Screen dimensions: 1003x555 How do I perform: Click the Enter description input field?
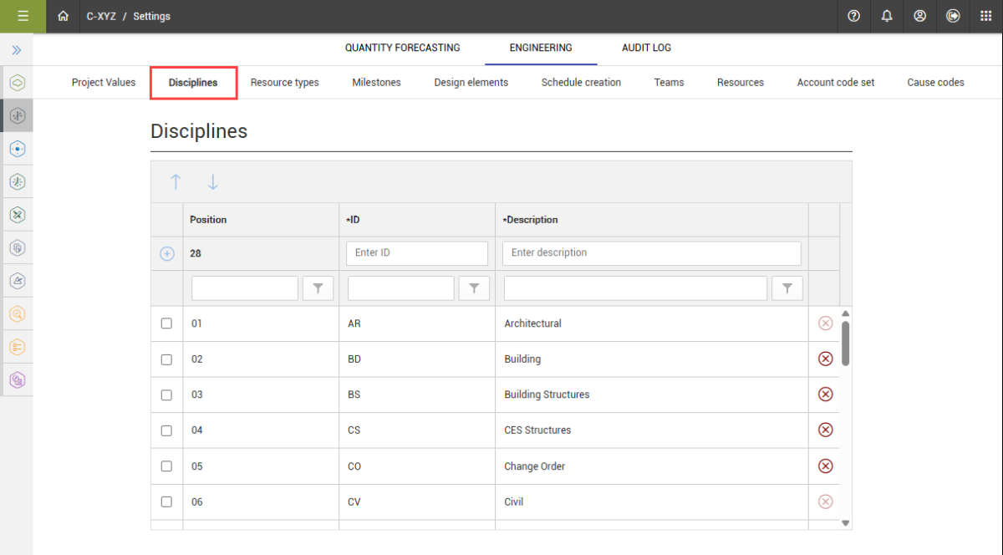651,253
